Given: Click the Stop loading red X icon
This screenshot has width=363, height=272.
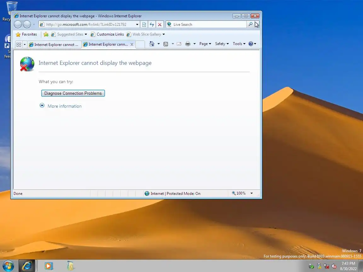Looking at the screenshot, I should [159, 25].
